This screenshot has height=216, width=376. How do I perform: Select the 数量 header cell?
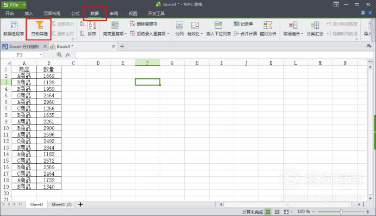pos(49,69)
